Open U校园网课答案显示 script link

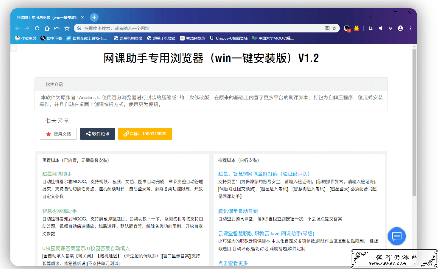[x=86, y=248]
